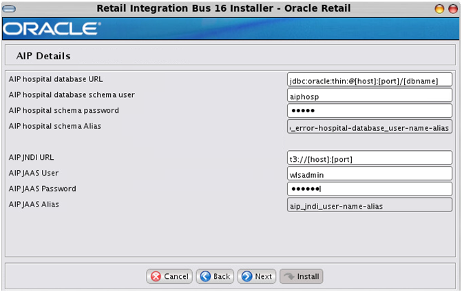This screenshot has height=292, width=462.
Task: Select the AIP JAAS Alias field
Action: pyautogui.click(x=370, y=205)
